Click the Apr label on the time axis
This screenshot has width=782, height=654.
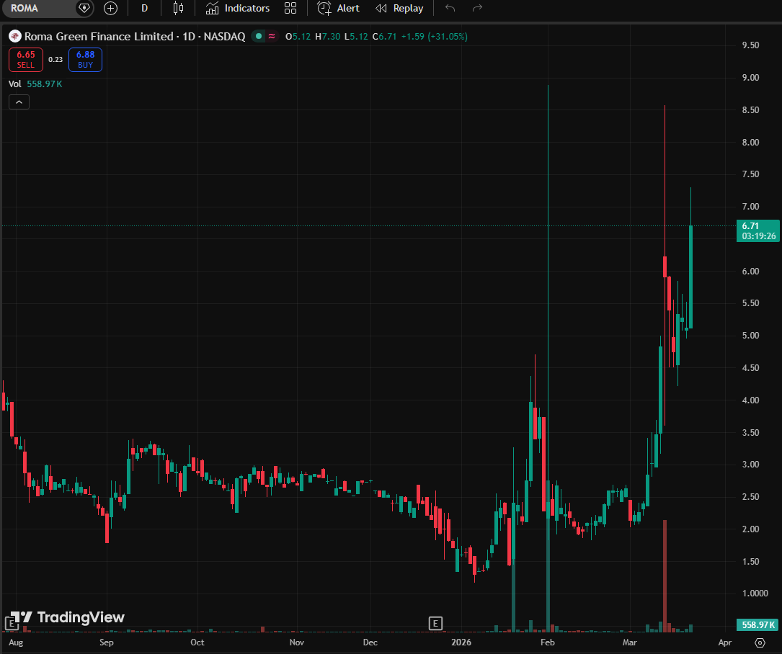[x=724, y=642]
